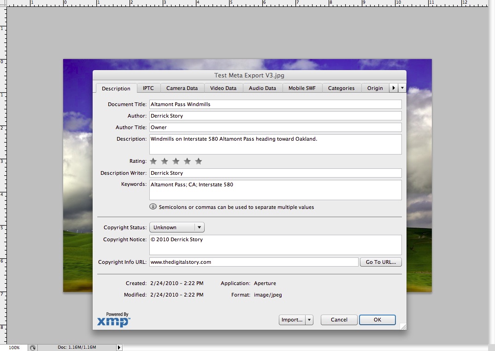Select the fourth rating star
495x351 pixels.
click(x=187, y=161)
